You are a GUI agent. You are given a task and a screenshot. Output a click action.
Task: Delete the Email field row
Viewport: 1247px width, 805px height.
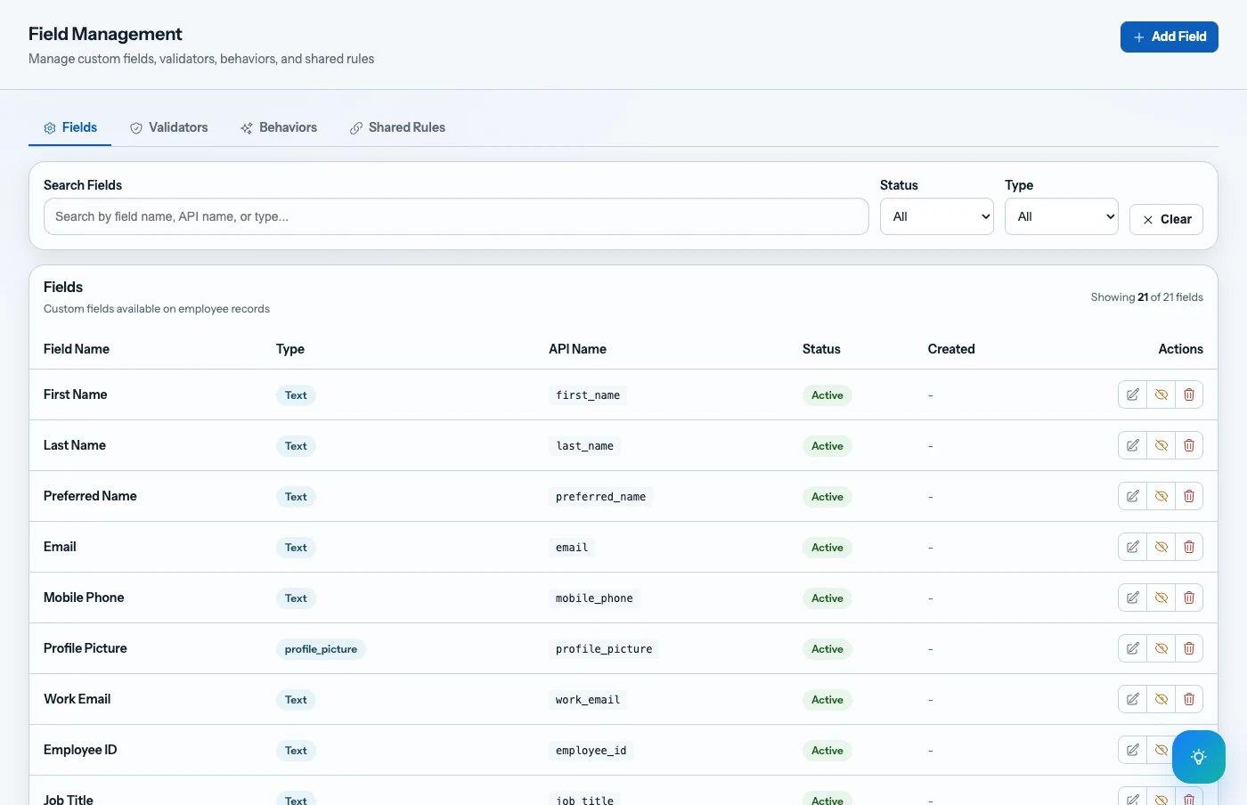point(1189,547)
